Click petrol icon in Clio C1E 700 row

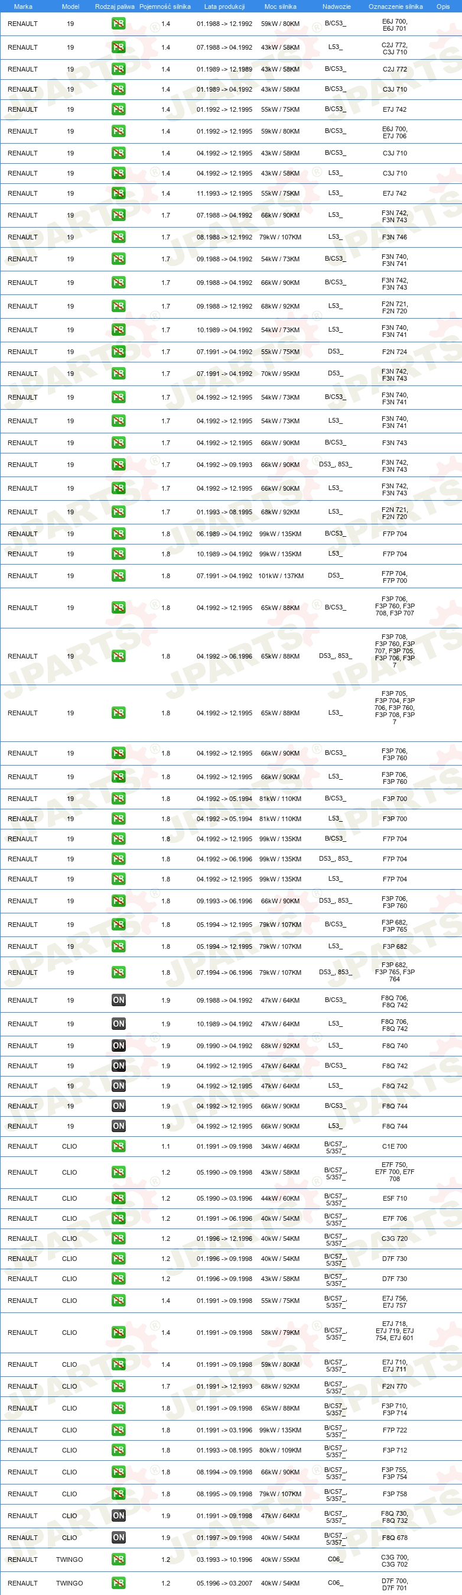(x=118, y=1146)
